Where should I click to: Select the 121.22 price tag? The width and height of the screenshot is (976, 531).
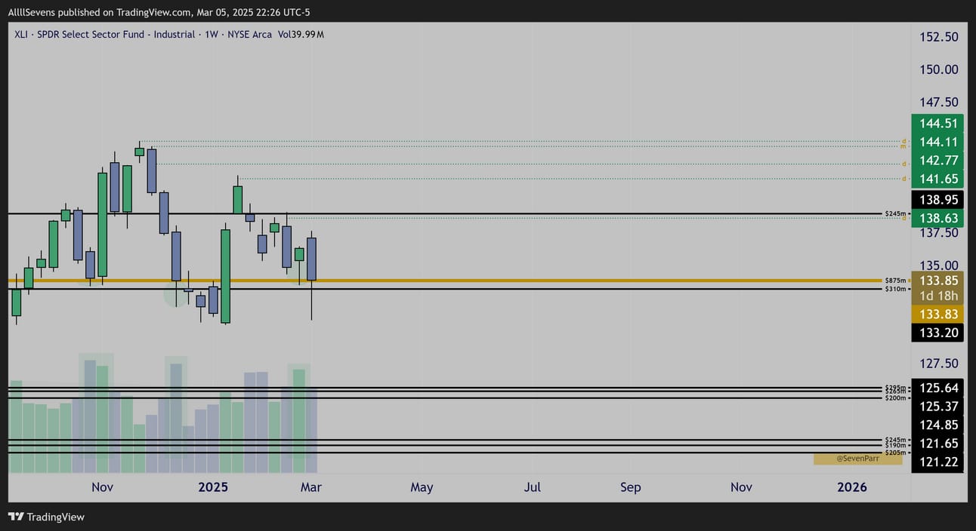[x=937, y=462]
